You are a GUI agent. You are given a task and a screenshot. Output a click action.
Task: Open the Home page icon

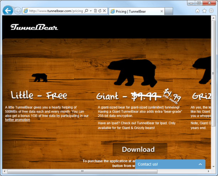click(197, 11)
